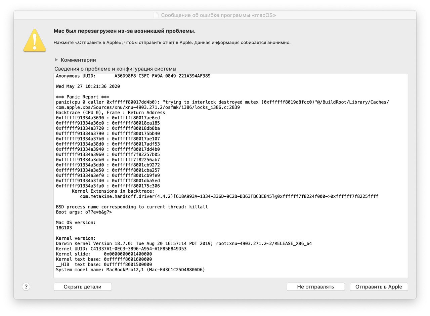Click the Backtrace (CPU 0) header line
The width and height of the screenshot is (430, 316).
coord(111,113)
